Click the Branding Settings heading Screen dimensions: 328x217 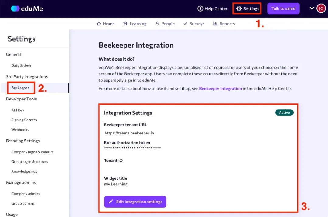23,141
